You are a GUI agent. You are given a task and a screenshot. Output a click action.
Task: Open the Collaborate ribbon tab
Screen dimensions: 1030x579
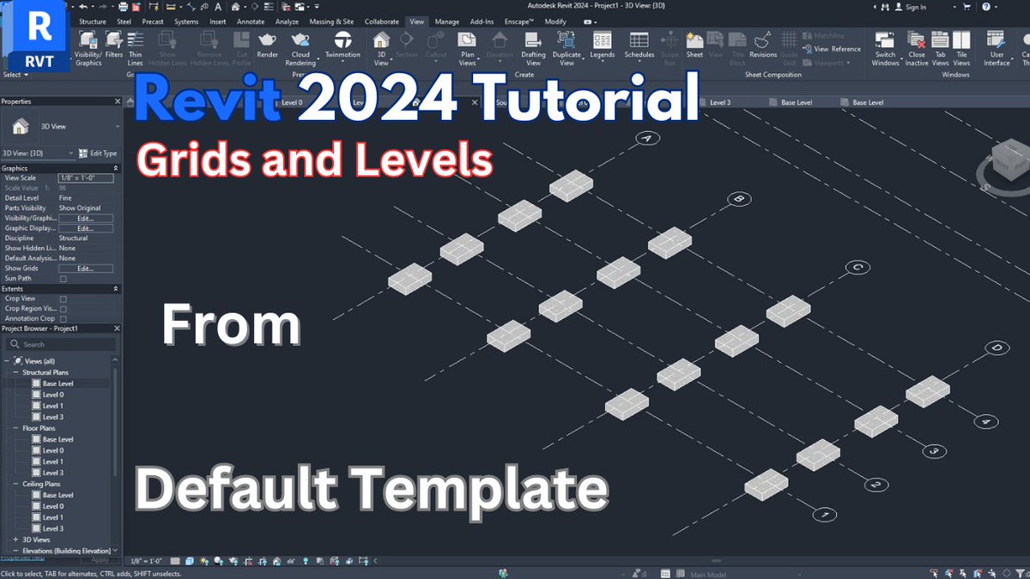point(381,21)
